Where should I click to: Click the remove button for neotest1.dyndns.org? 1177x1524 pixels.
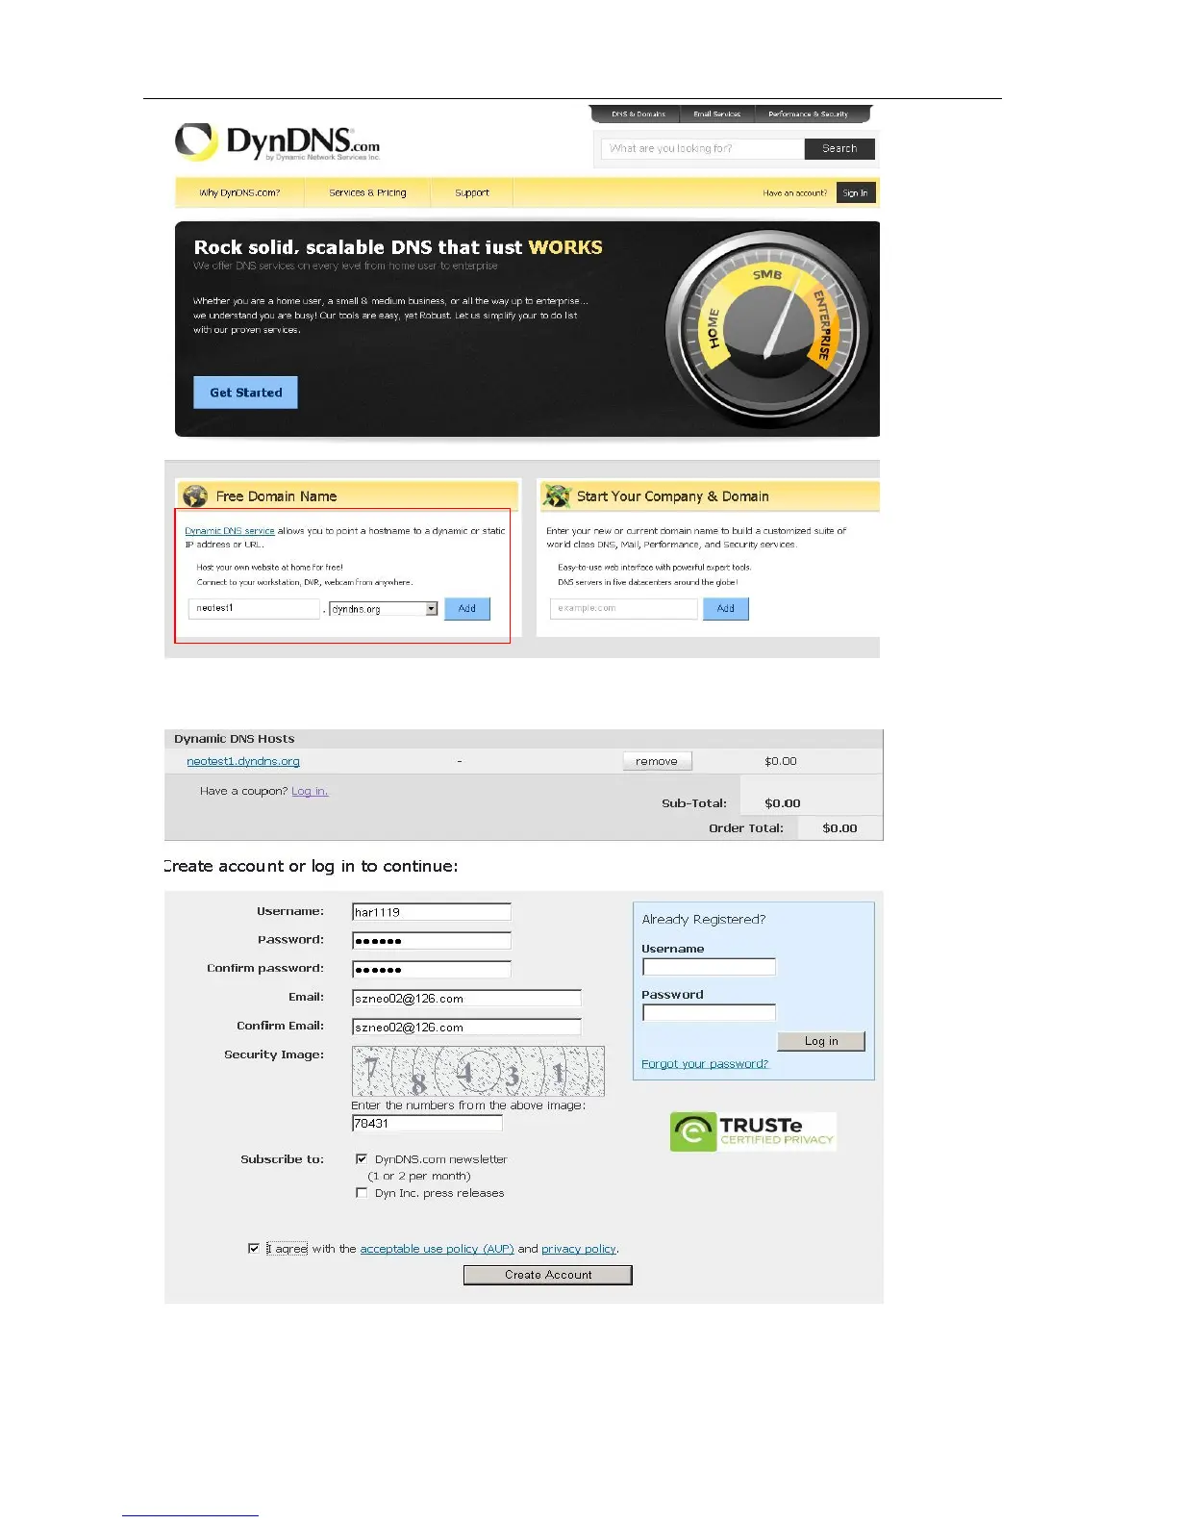click(x=657, y=761)
